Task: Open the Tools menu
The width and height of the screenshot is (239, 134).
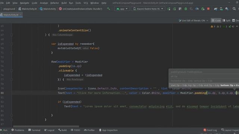Action: click(78, 3)
